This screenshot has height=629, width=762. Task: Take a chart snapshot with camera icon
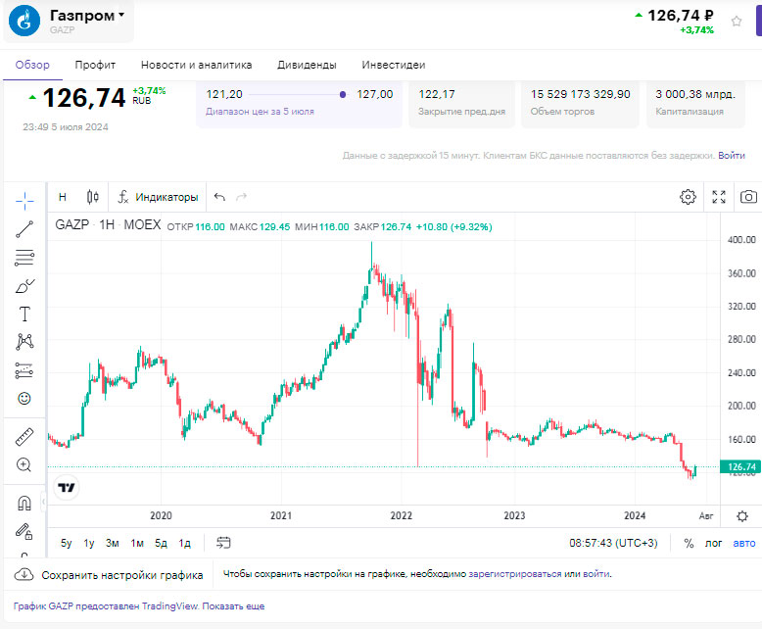click(x=748, y=197)
